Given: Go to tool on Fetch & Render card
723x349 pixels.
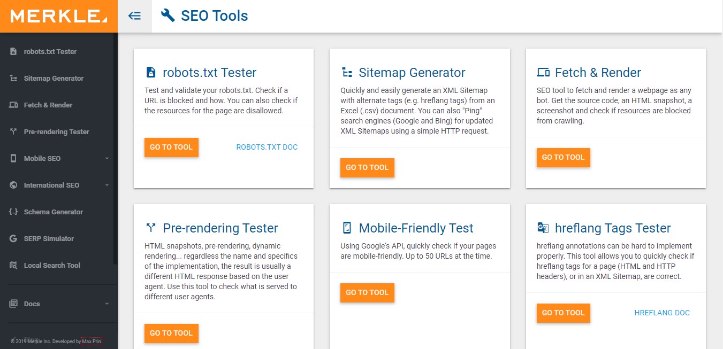Looking at the screenshot, I should point(564,157).
